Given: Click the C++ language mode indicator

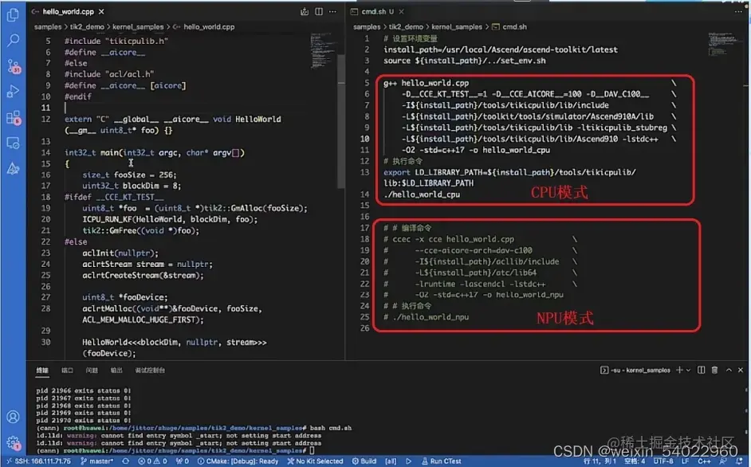Looking at the screenshot, I should click(704, 461).
